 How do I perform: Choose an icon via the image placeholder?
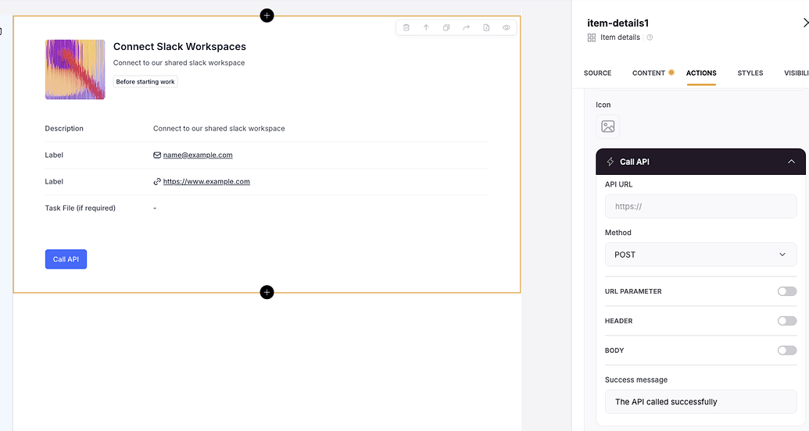click(608, 126)
